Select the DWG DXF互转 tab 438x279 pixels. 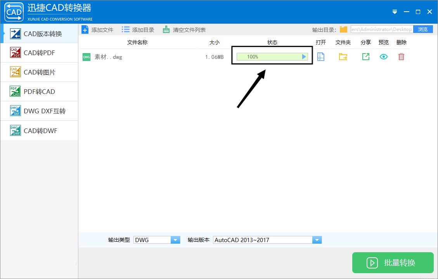[x=39, y=111]
